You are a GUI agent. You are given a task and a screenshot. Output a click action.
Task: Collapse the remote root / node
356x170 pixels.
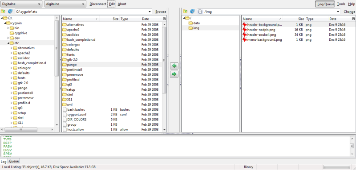point(184,18)
